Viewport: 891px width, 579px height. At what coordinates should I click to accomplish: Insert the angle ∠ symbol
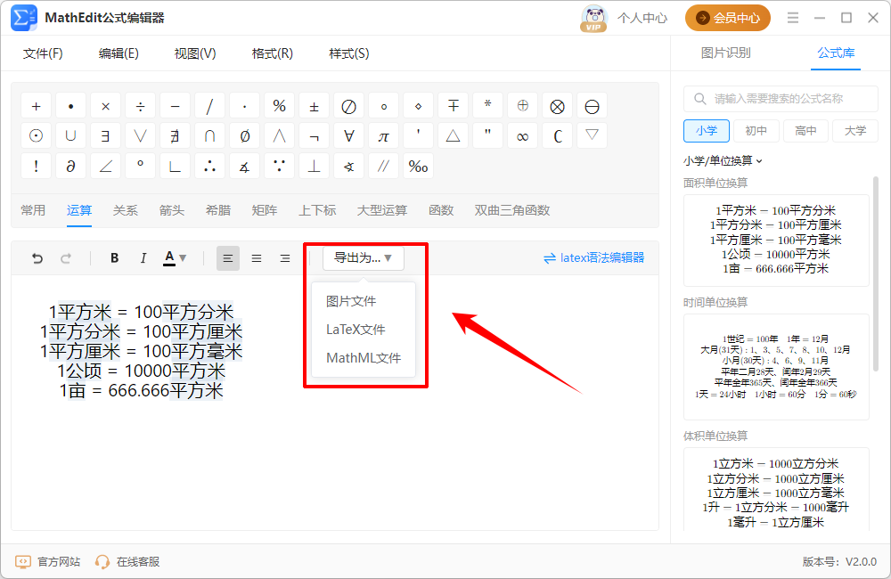click(106, 166)
